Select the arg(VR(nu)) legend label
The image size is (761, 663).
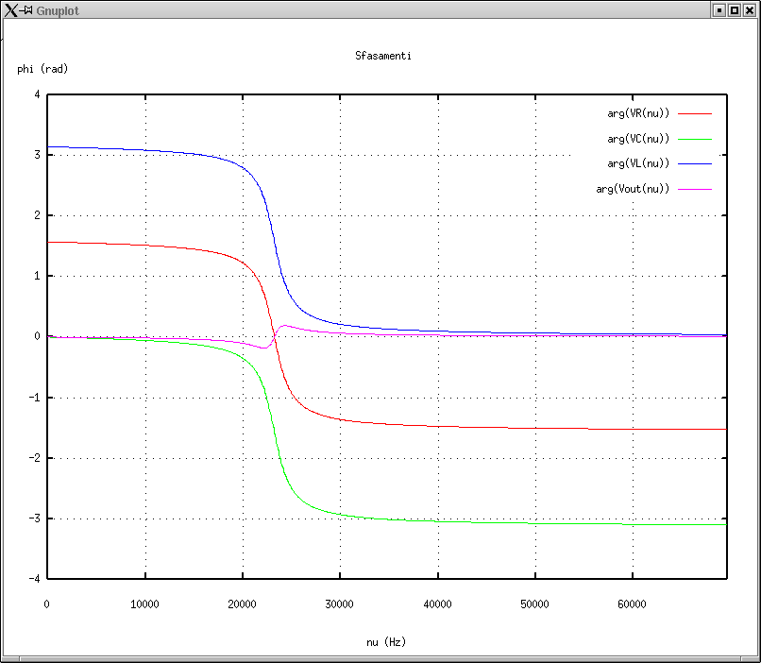click(638, 113)
